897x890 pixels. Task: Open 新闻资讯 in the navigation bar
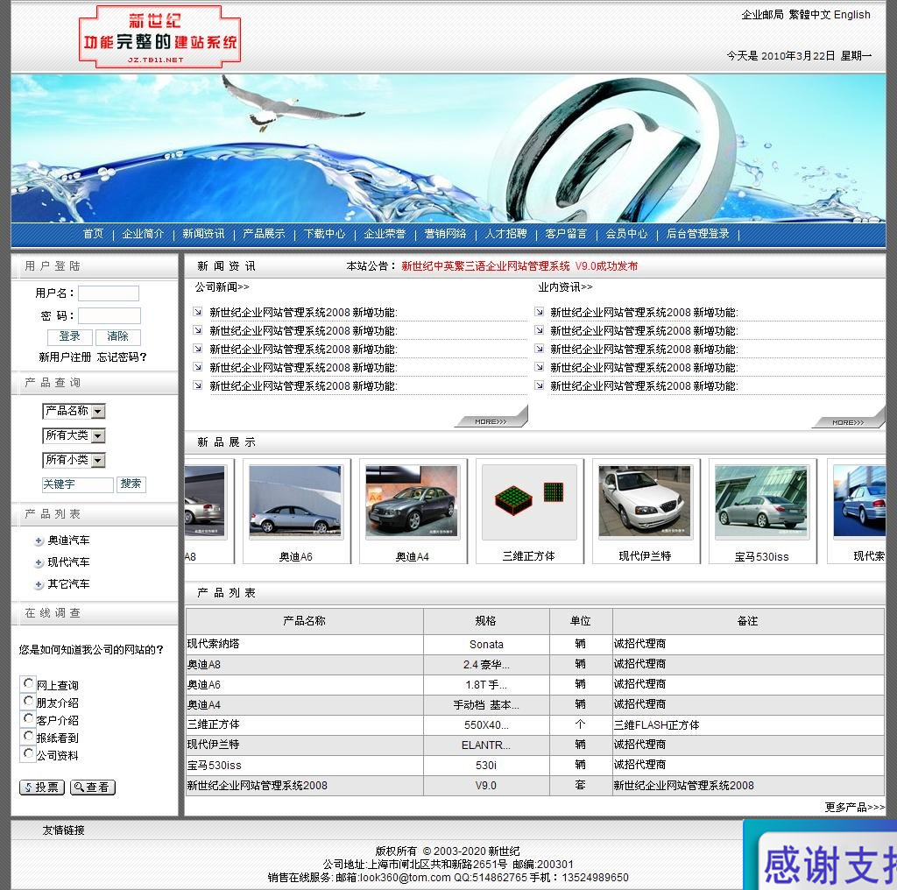coord(203,234)
